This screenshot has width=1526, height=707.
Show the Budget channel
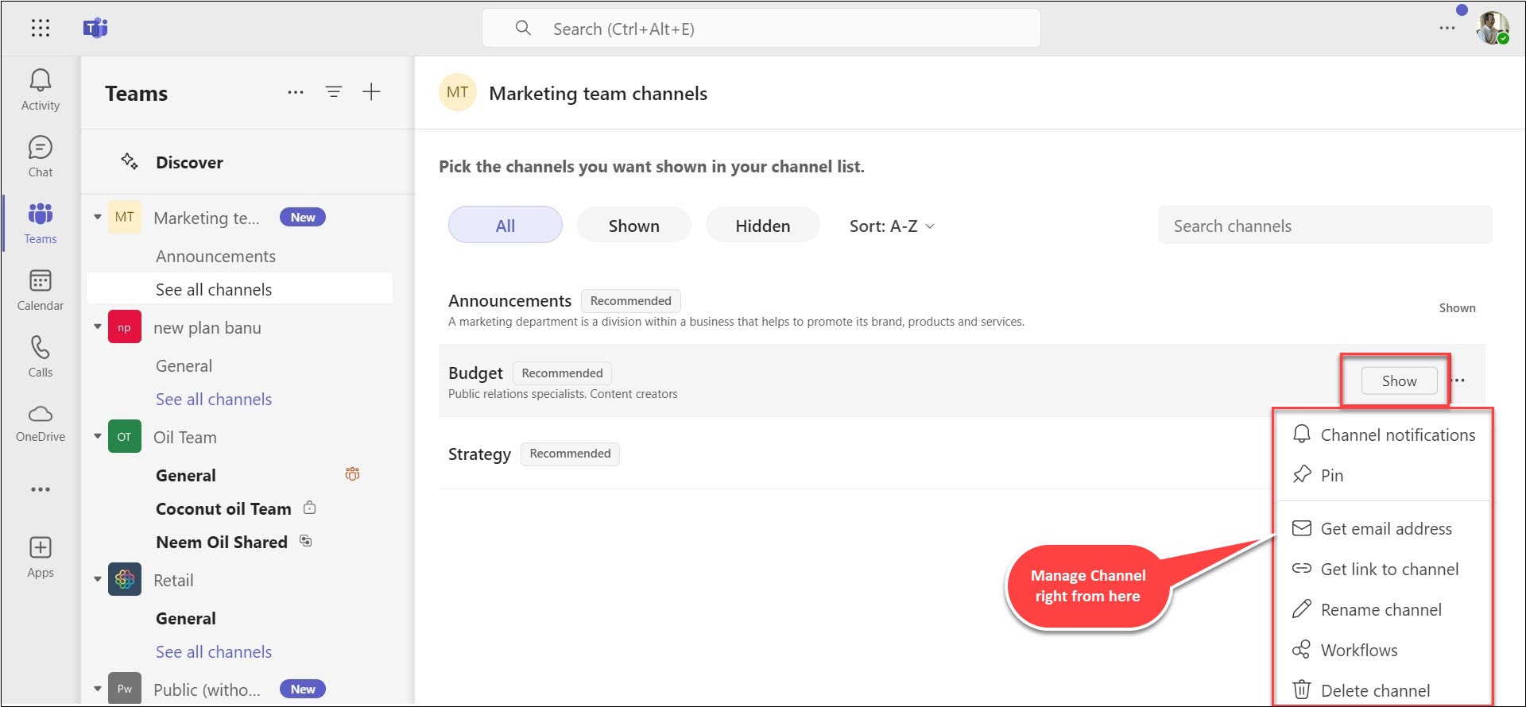tap(1399, 381)
